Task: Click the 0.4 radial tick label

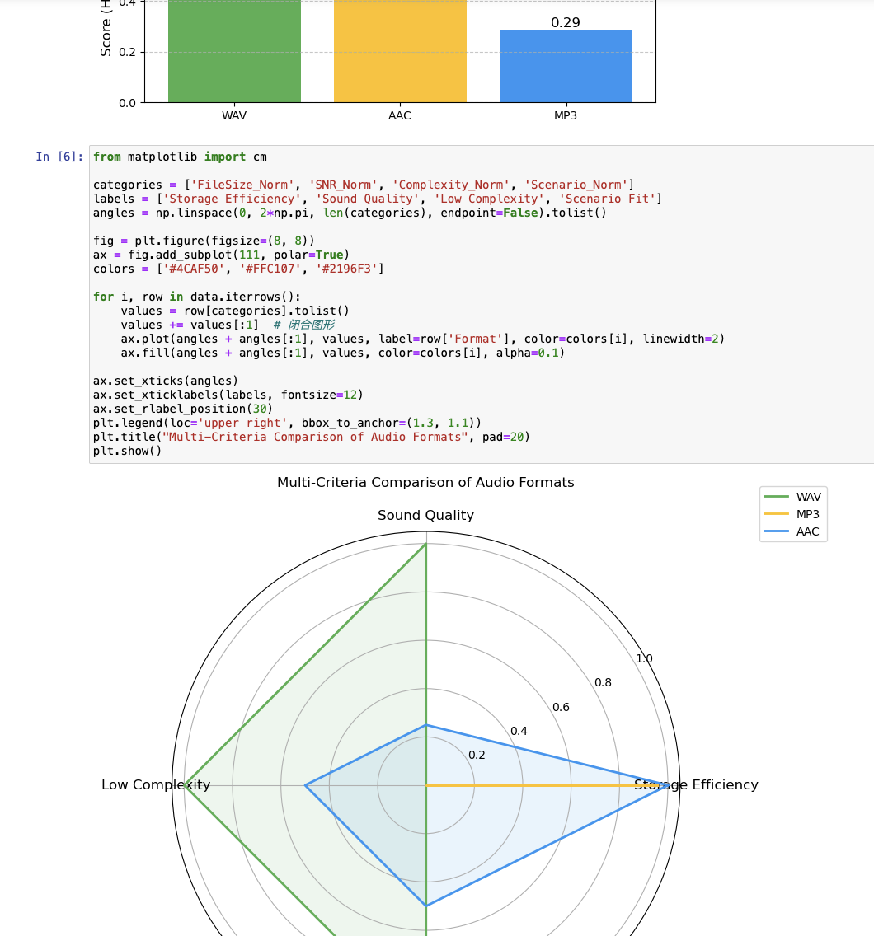Action: coord(519,731)
